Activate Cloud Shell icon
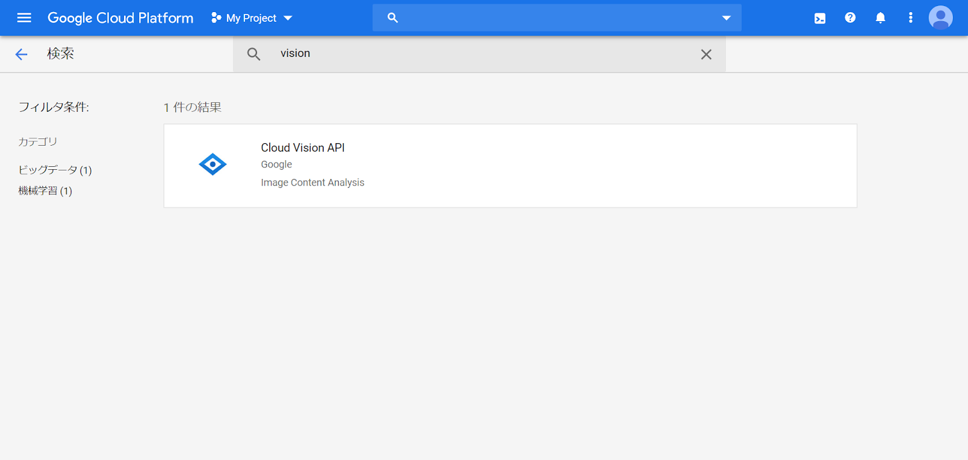 (820, 18)
